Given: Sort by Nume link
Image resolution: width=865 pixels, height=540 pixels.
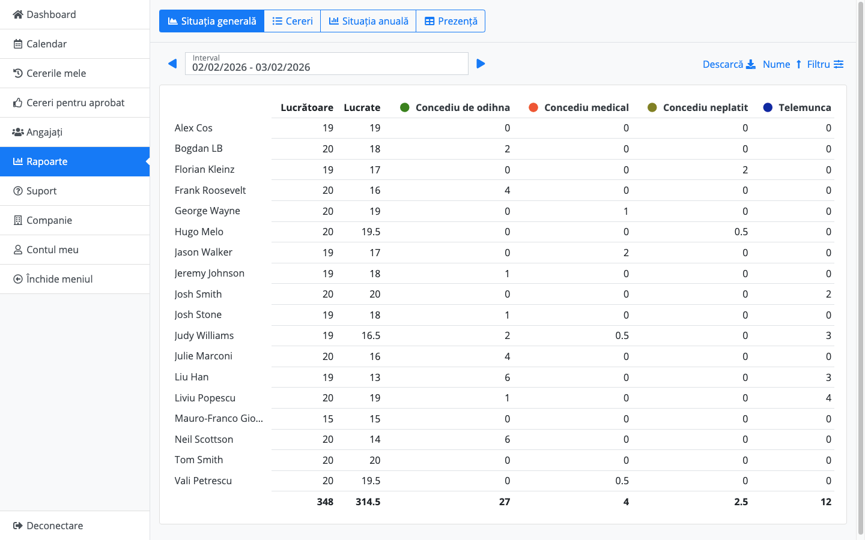Looking at the screenshot, I should tap(776, 64).
